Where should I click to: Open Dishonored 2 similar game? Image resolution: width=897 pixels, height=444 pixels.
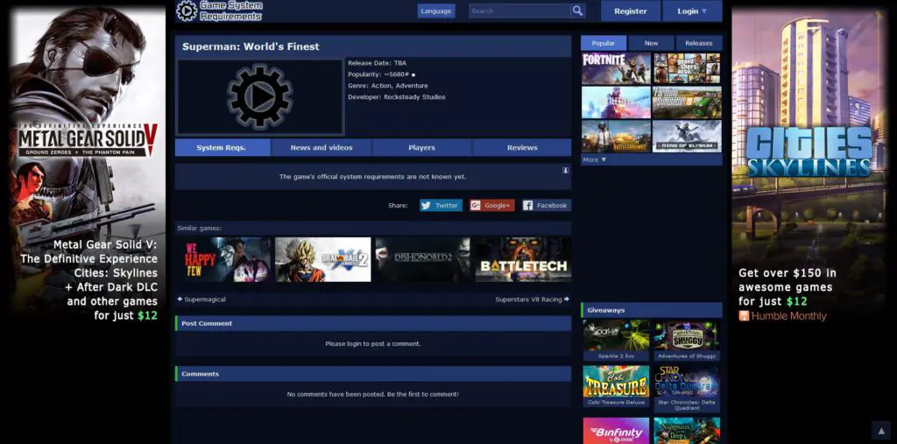coord(423,260)
